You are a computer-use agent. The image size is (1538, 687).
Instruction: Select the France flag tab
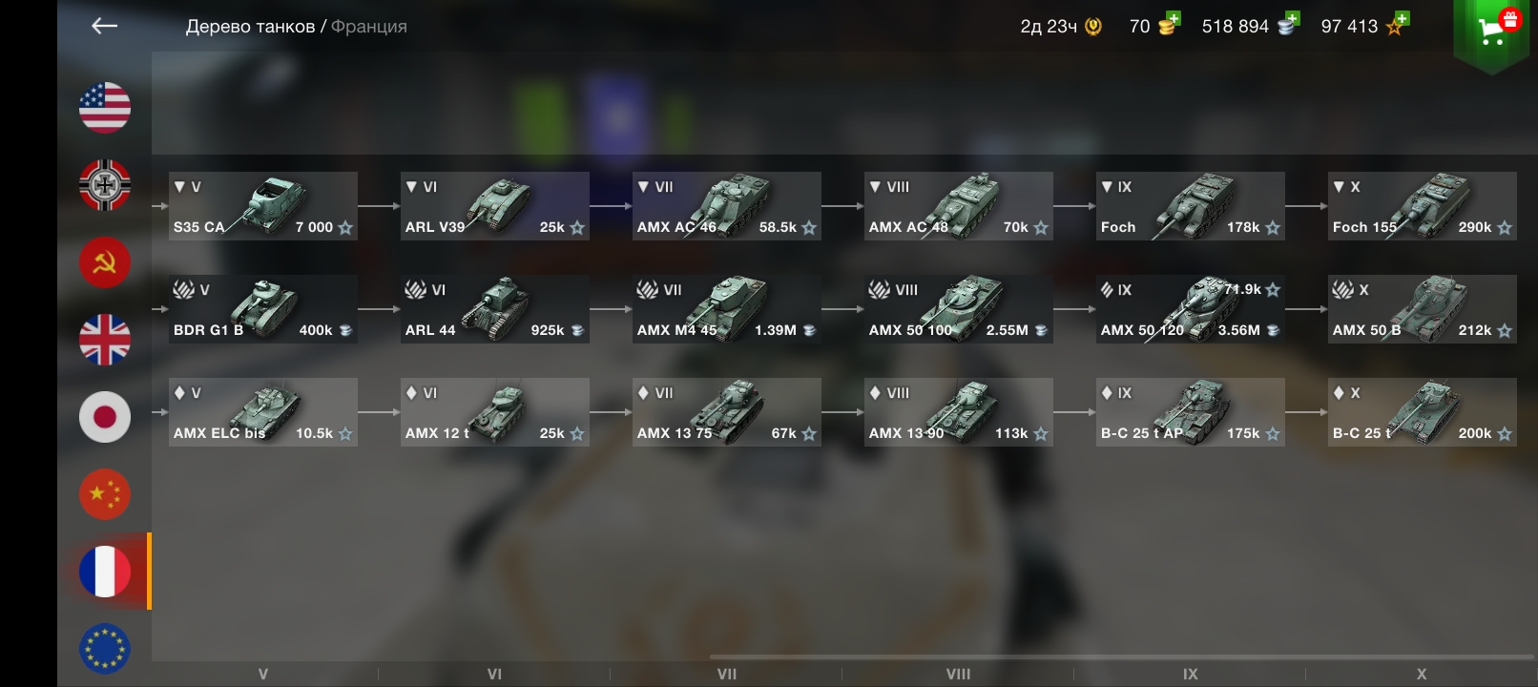(105, 571)
